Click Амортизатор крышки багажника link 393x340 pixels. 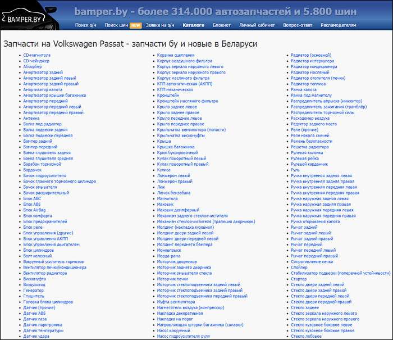click(x=54, y=95)
